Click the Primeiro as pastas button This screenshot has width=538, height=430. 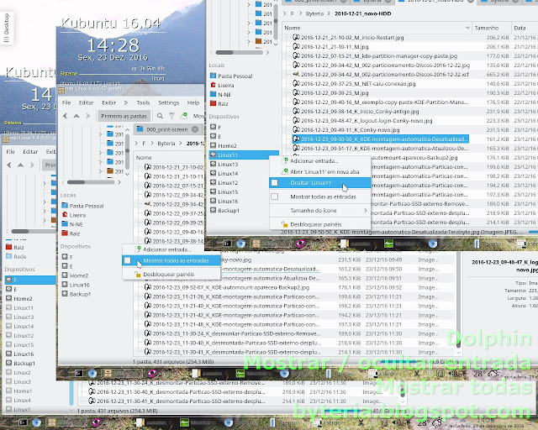tap(124, 116)
